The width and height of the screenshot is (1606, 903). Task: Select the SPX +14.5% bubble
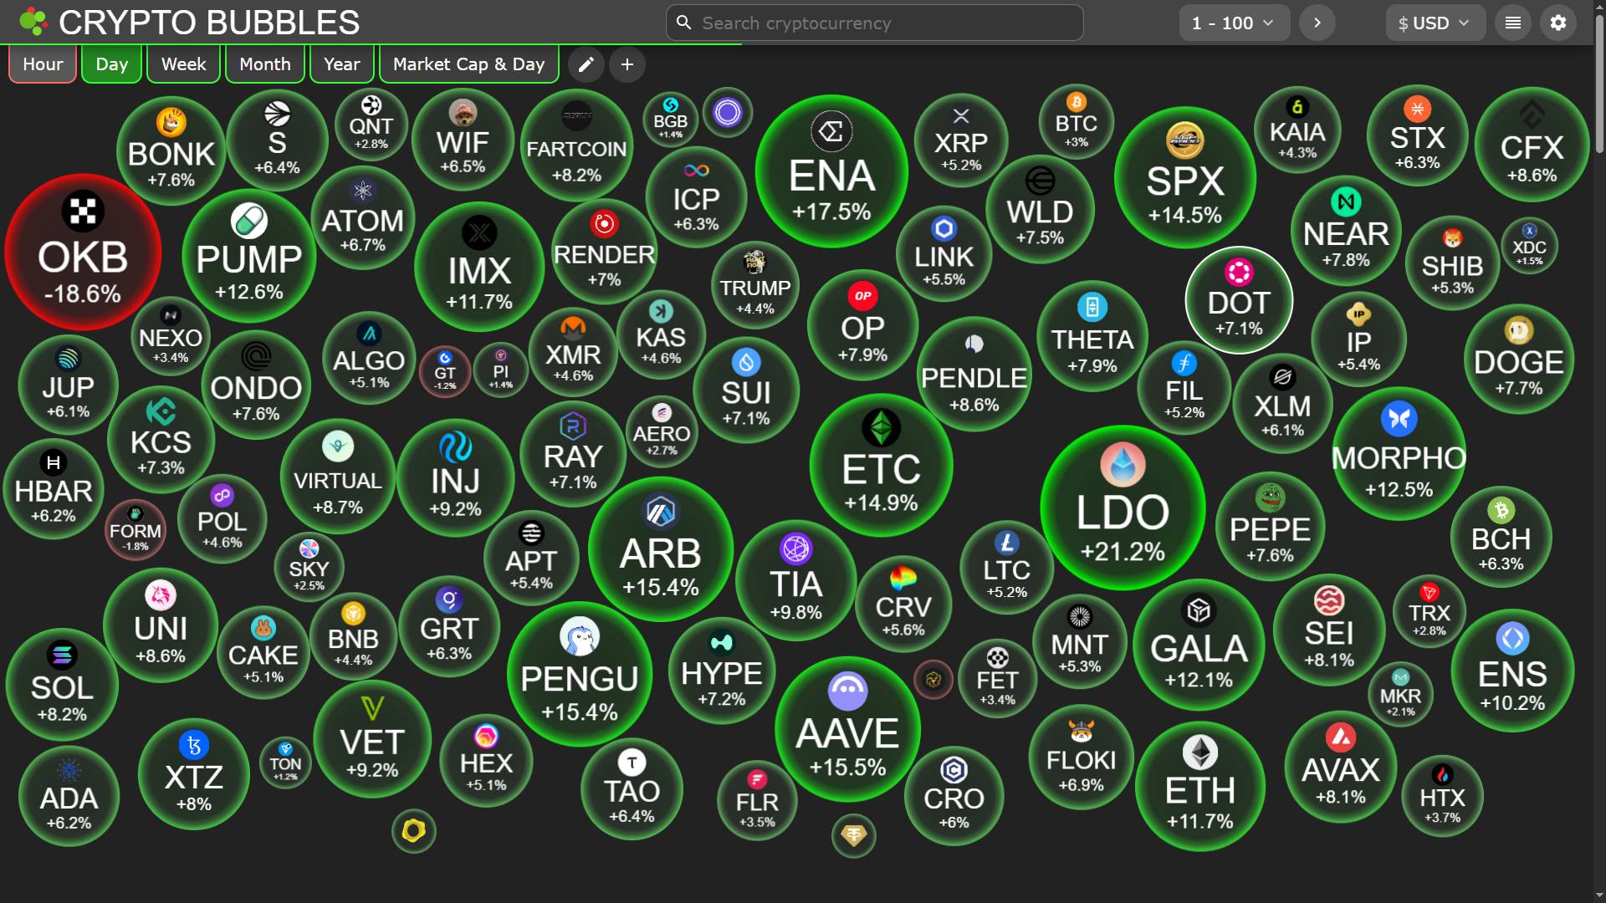(x=1185, y=177)
